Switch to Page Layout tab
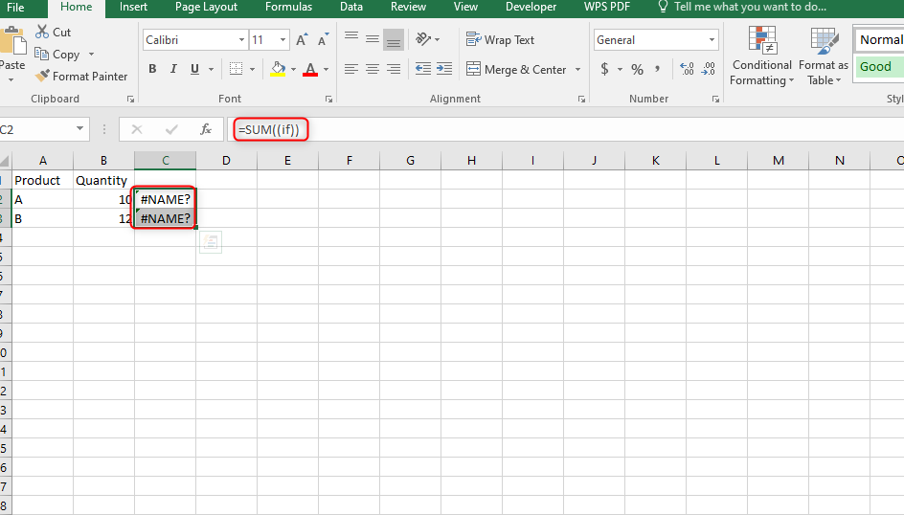The image size is (904, 515). (206, 7)
